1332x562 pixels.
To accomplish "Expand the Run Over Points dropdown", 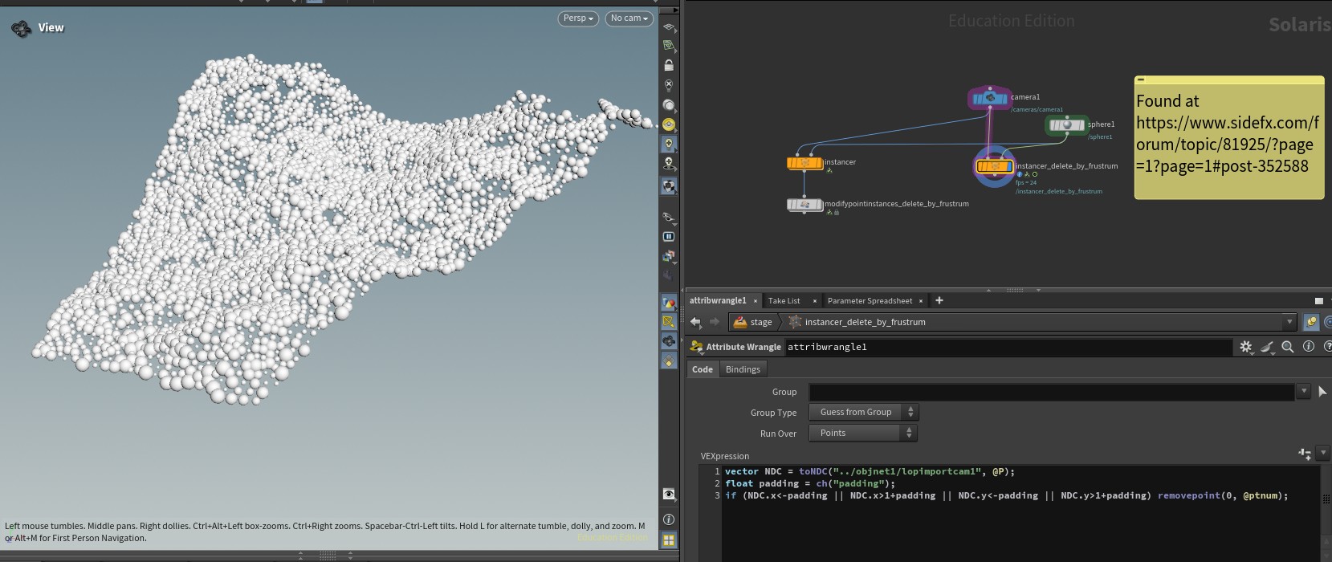I will (863, 433).
